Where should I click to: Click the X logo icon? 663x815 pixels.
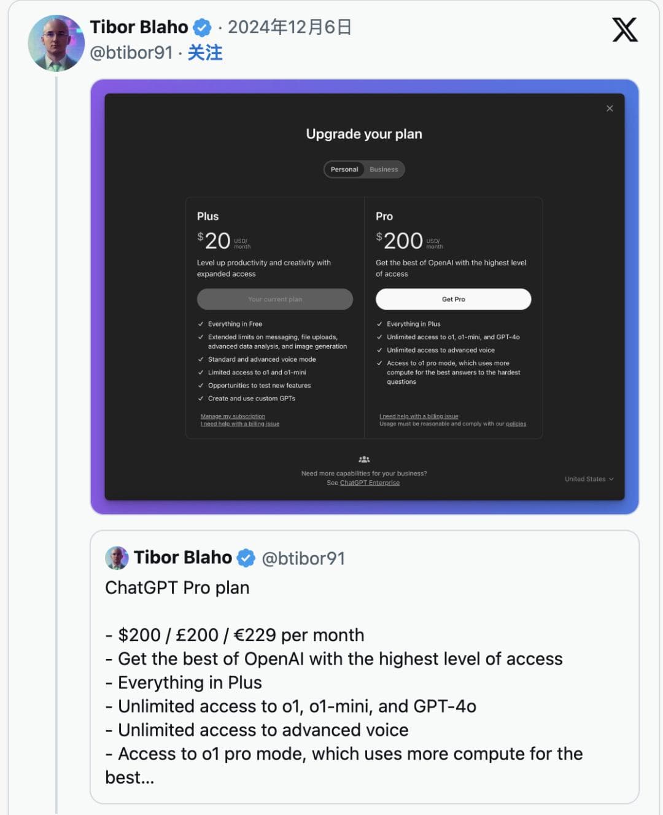pyautogui.click(x=624, y=29)
